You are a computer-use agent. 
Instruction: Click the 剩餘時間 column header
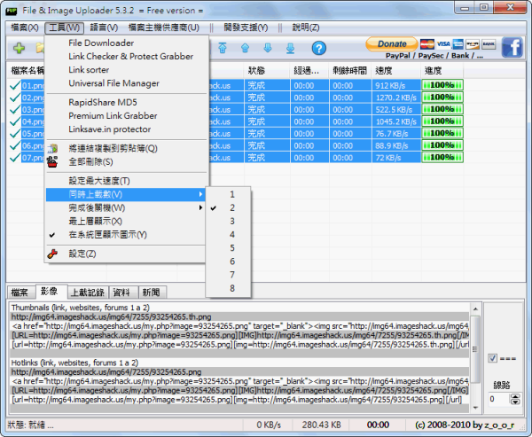350,71
